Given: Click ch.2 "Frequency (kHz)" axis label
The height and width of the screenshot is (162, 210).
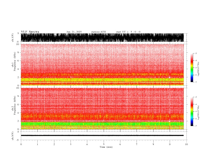Looking at the screenshot, I should [15, 105].
